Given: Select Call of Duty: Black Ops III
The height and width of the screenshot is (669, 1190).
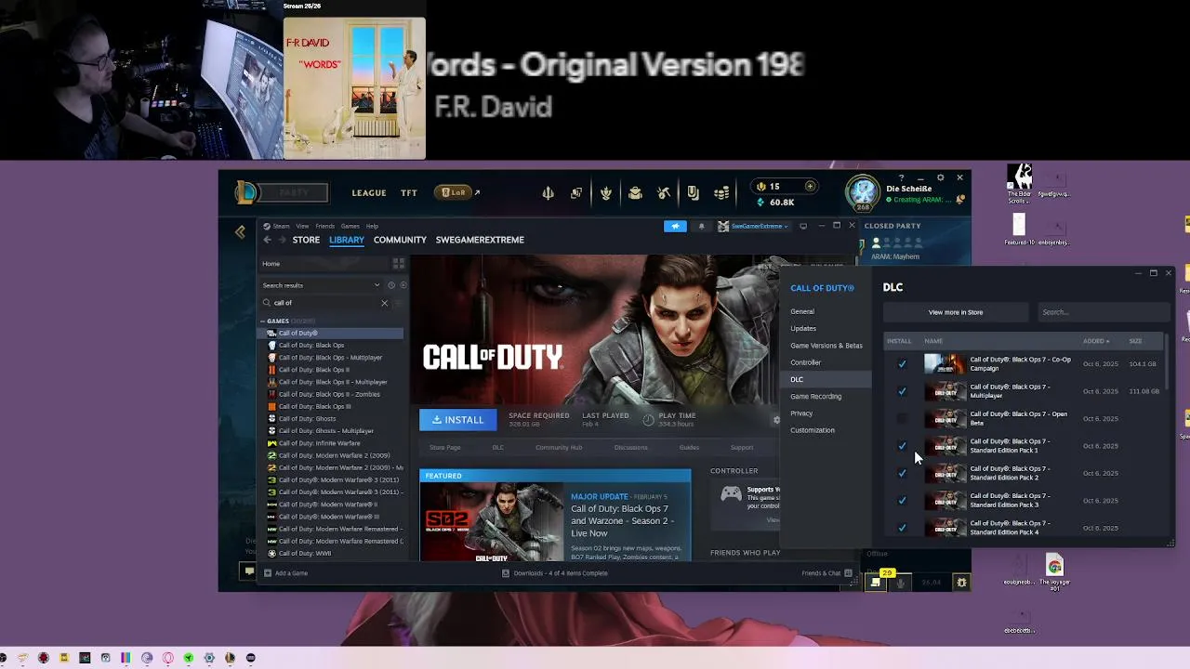Looking at the screenshot, I should click(x=314, y=406).
